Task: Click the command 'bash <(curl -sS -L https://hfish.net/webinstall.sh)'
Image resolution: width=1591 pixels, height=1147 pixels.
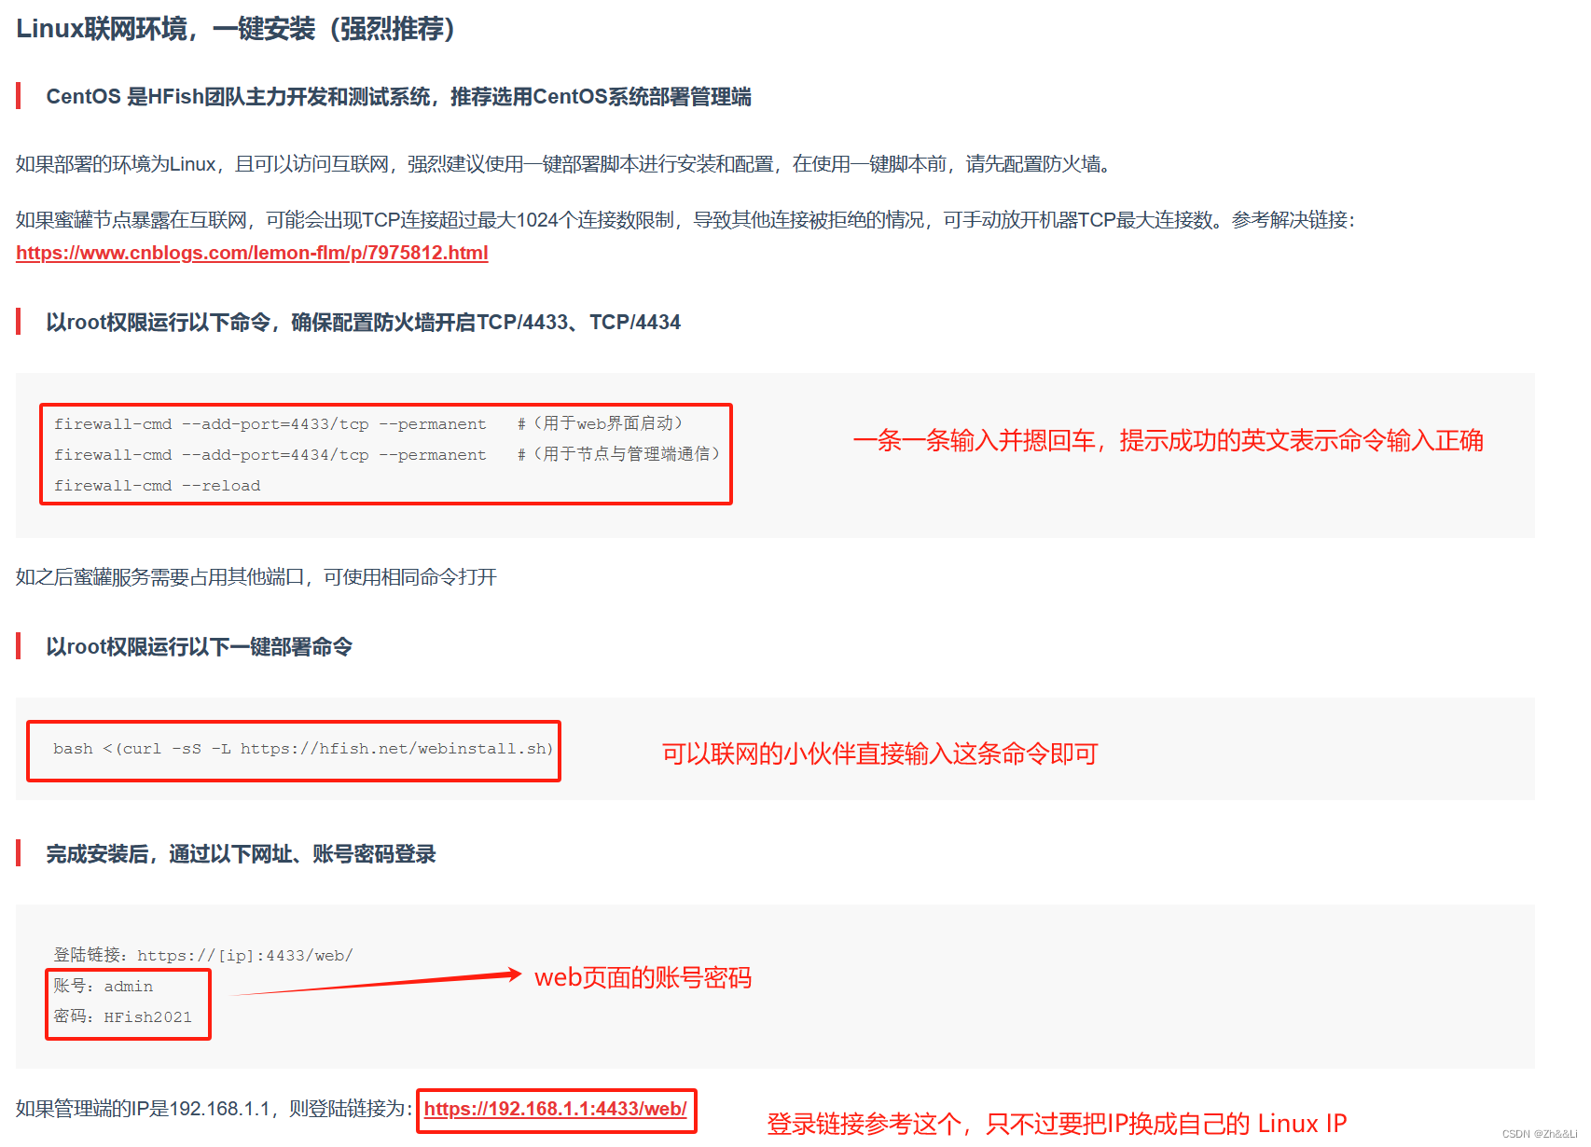Action: (x=303, y=749)
